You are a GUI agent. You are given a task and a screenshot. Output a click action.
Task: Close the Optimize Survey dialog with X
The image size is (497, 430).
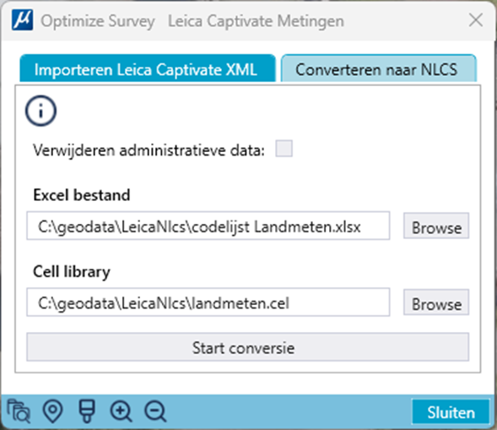pyautogui.click(x=476, y=20)
